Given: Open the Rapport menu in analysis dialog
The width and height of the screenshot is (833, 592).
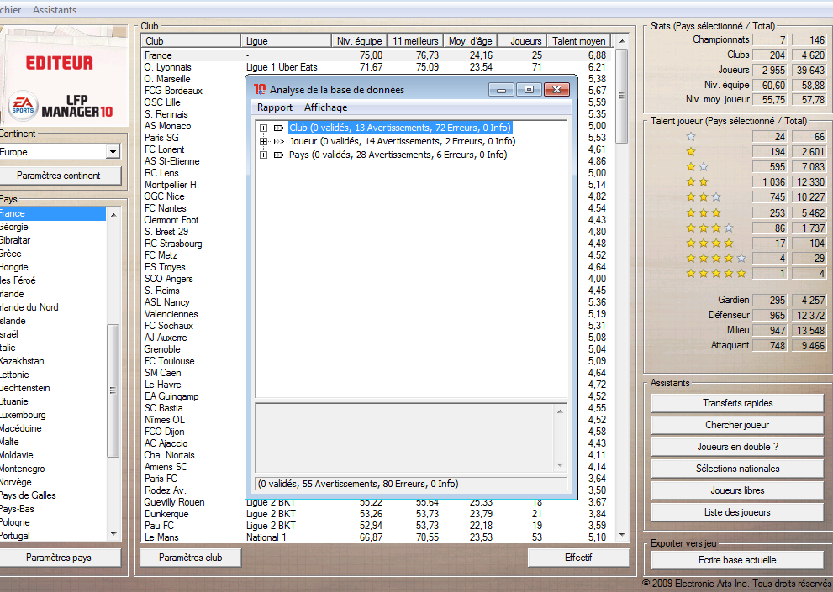Looking at the screenshot, I should 275,107.
